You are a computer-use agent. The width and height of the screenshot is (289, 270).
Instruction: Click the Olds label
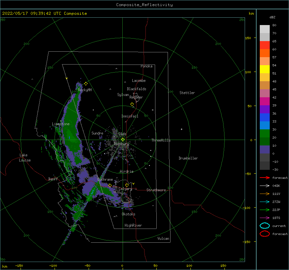click(x=122, y=134)
